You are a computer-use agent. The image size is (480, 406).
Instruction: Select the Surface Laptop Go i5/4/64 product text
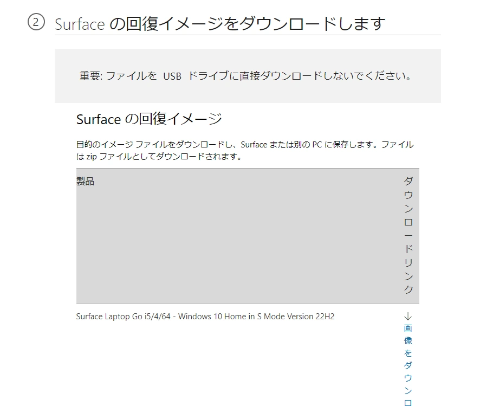[x=205, y=316]
